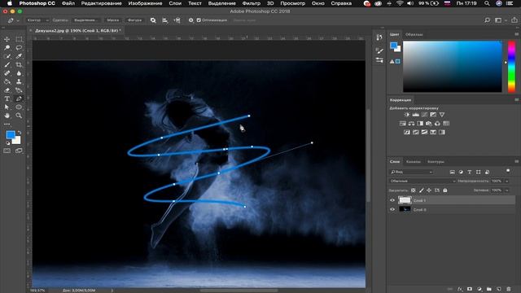The width and height of the screenshot is (521, 293).
Task: Select the Curvature Pen tool in toolbox
Action: click(19, 98)
